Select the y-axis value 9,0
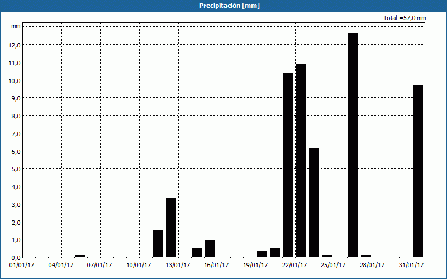Screen dimensions: 447x279 [16, 98]
